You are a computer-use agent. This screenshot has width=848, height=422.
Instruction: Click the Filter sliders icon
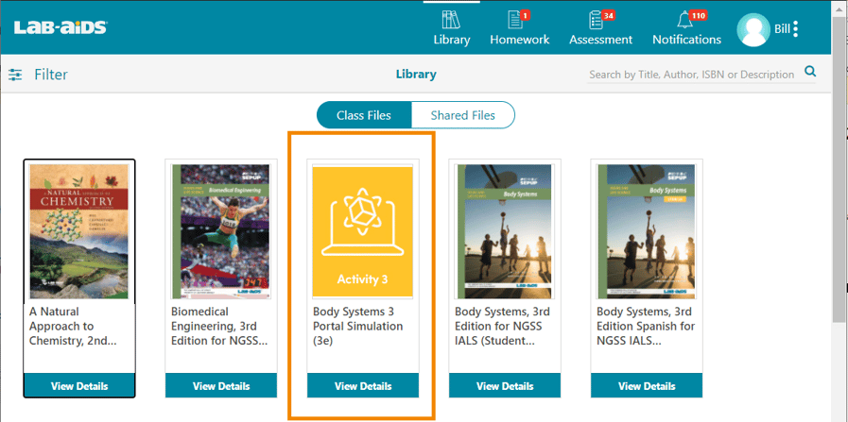15,75
